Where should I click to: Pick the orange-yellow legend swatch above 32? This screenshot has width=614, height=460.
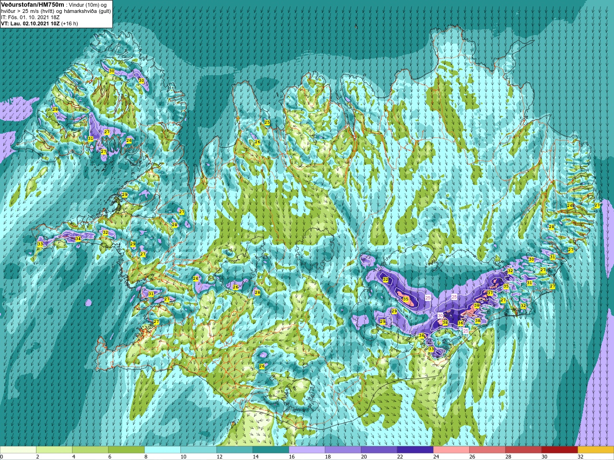click(596, 450)
